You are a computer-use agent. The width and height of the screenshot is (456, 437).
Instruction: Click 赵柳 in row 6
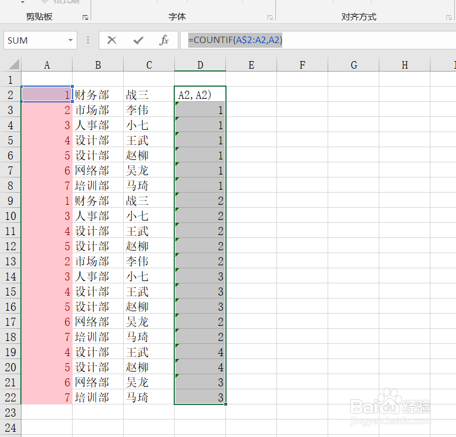click(137, 155)
